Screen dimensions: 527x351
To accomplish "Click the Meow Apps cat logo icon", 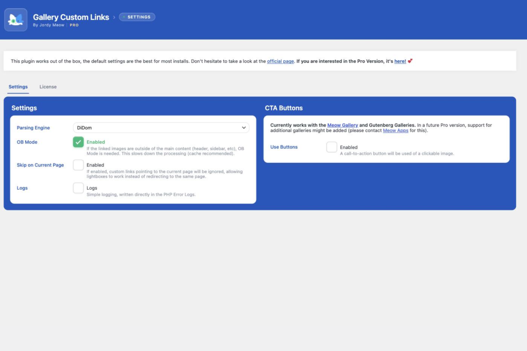I will coord(16,20).
